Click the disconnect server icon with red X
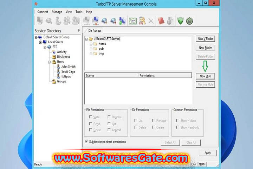The width and height of the screenshot is (253, 169). click(x=95, y=21)
